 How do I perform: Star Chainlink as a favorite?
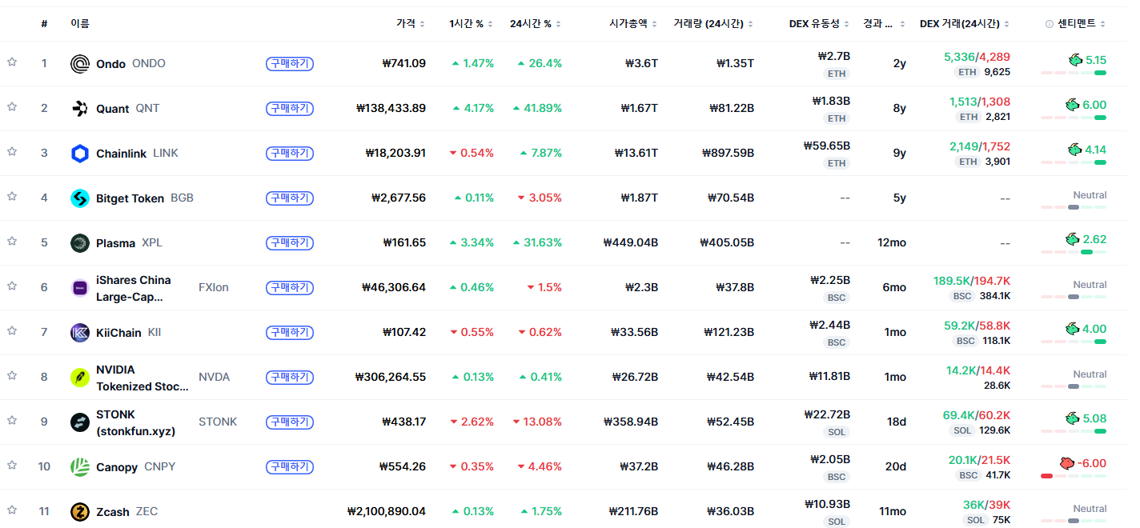click(x=12, y=151)
